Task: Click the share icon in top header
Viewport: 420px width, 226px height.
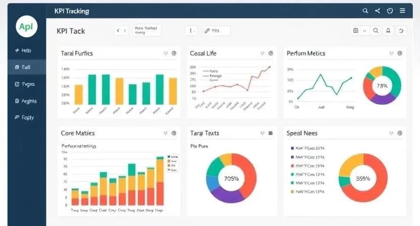Action: (x=377, y=11)
